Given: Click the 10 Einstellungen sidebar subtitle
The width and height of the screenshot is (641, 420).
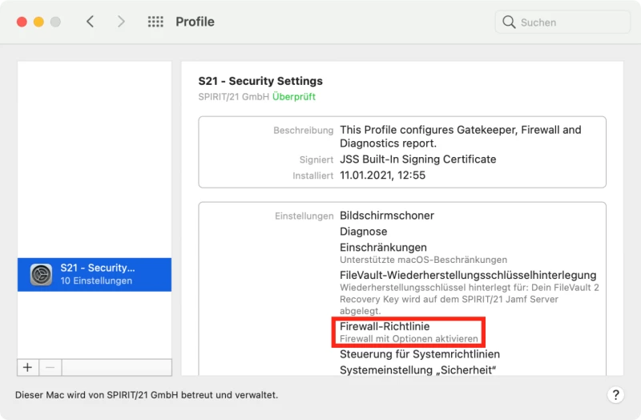Looking at the screenshot, I should tap(96, 281).
